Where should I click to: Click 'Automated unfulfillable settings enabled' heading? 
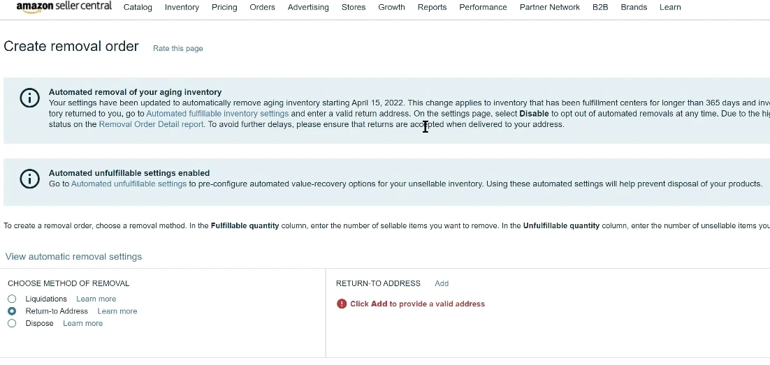coord(129,173)
